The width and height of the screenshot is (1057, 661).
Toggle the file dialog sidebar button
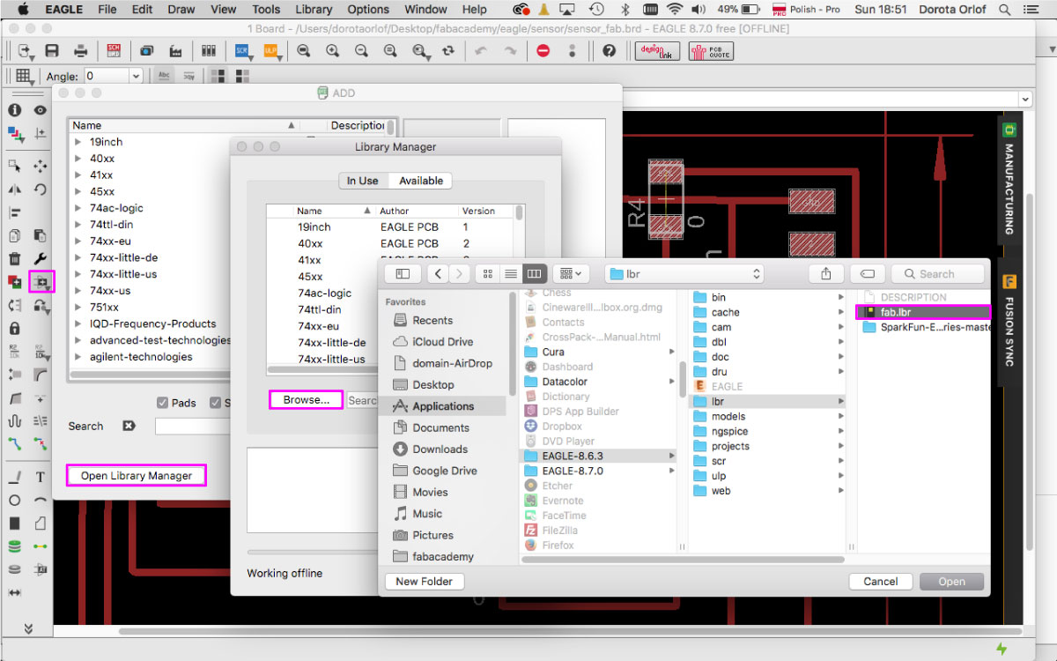[403, 274]
